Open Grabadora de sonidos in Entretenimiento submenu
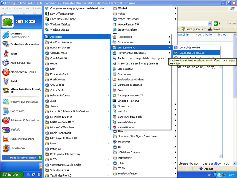The height and width of the screenshot is (178, 237). coord(196,53)
